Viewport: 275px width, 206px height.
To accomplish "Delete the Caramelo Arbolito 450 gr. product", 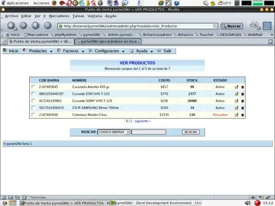I will pyautogui.click(x=242, y=87).
